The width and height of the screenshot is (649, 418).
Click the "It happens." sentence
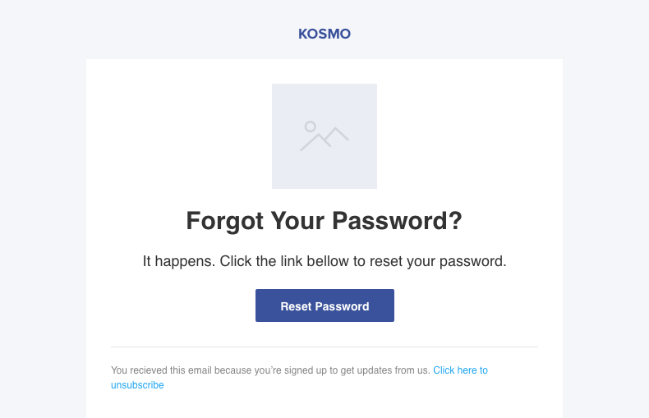(x=178, y=262)
